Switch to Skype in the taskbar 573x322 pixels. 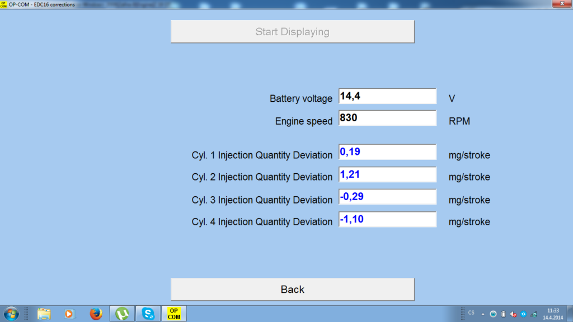coord(148,314)
